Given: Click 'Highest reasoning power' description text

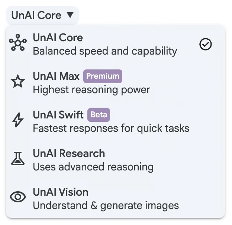Looking at the screenshot, I should click(91, 90).
